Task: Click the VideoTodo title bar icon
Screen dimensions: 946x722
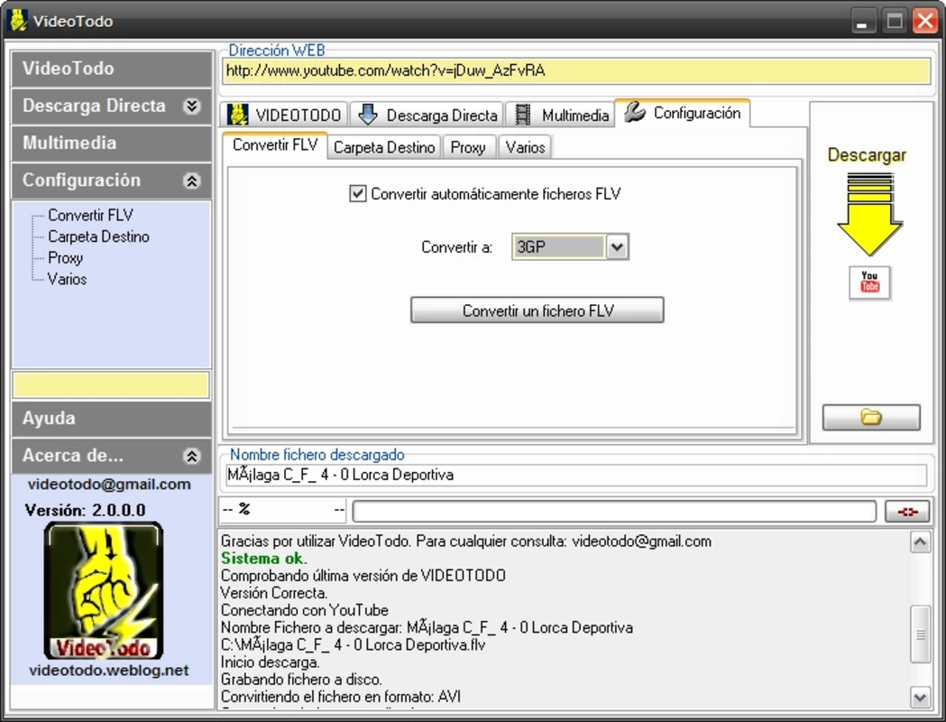Action: point(18,20)
